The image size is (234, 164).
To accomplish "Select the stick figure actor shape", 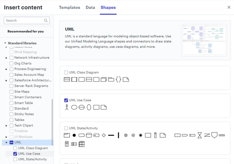I will point(66,107).
